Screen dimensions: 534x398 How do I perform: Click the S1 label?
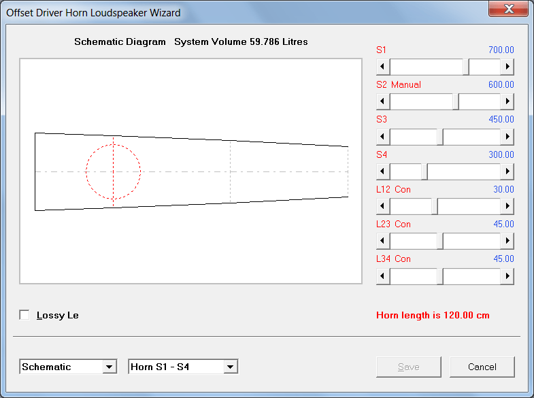[x=381, y=50]
